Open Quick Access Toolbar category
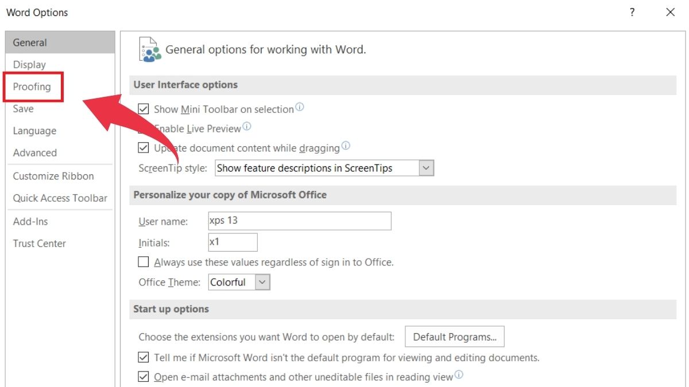The height and width of the screenshot is (387, 689). [x=60, y=198]
